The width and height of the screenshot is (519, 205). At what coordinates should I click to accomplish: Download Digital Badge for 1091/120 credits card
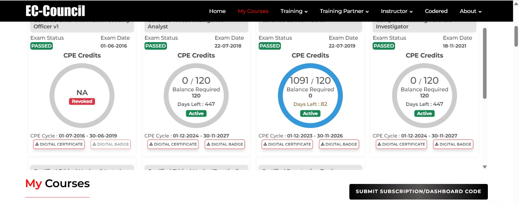[339, 144]
